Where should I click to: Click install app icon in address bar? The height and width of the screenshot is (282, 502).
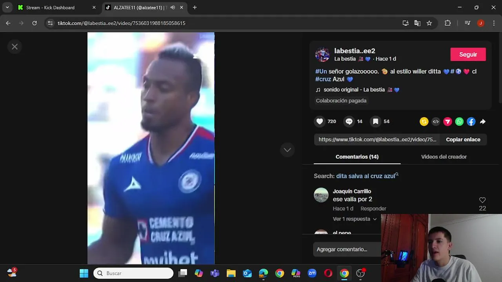click(x=406, y=23)
